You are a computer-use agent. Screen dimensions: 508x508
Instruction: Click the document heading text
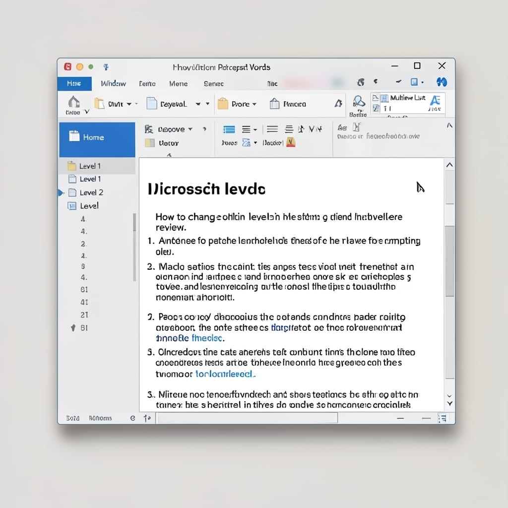pyautogui.click(x=207, y=189)
